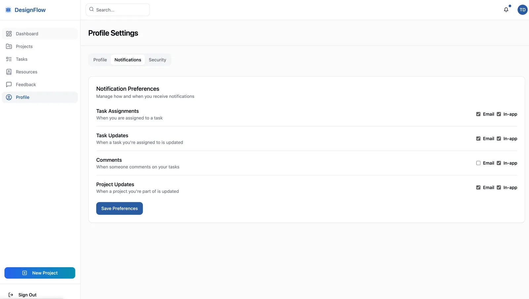Select the Notifications tab

[x=128, y=60]
